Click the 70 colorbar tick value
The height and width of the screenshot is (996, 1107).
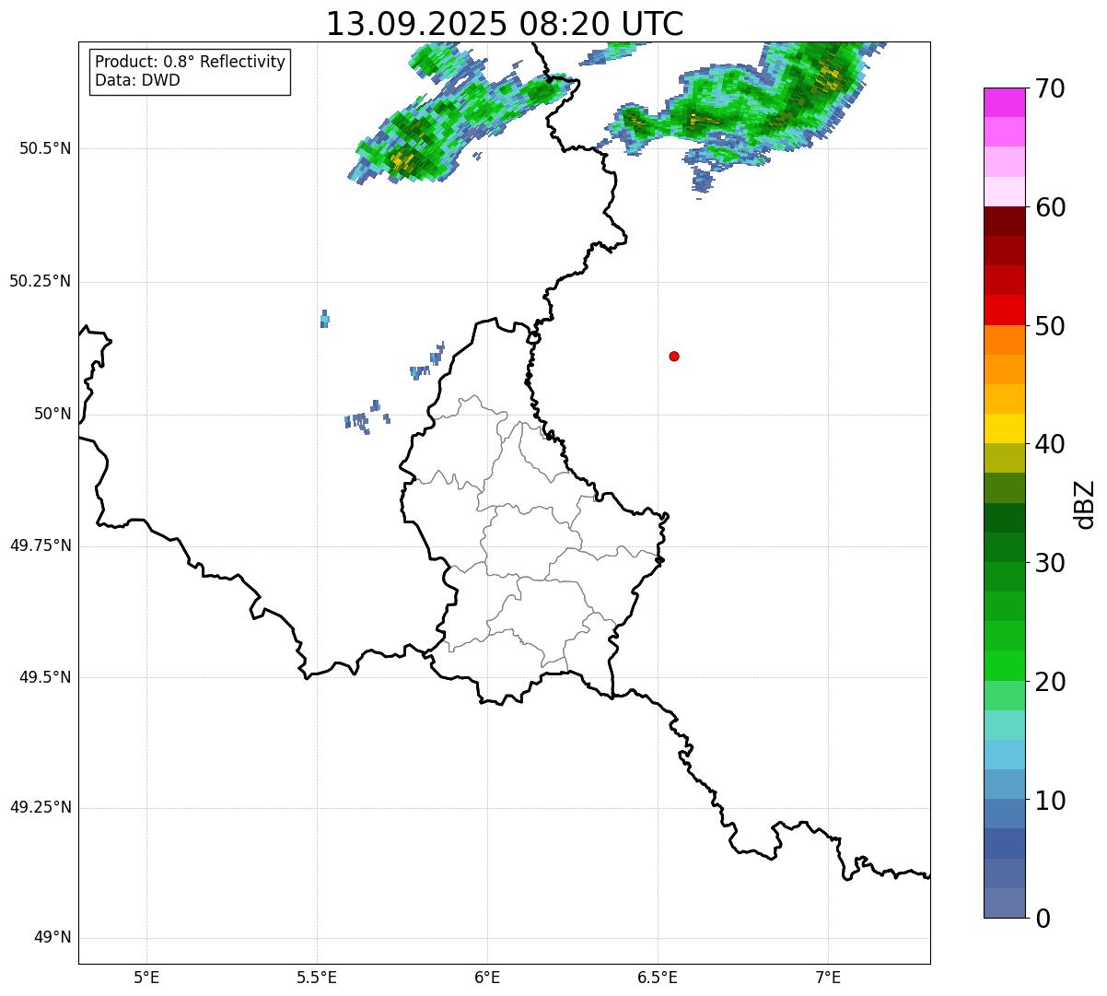point(1050,89)
